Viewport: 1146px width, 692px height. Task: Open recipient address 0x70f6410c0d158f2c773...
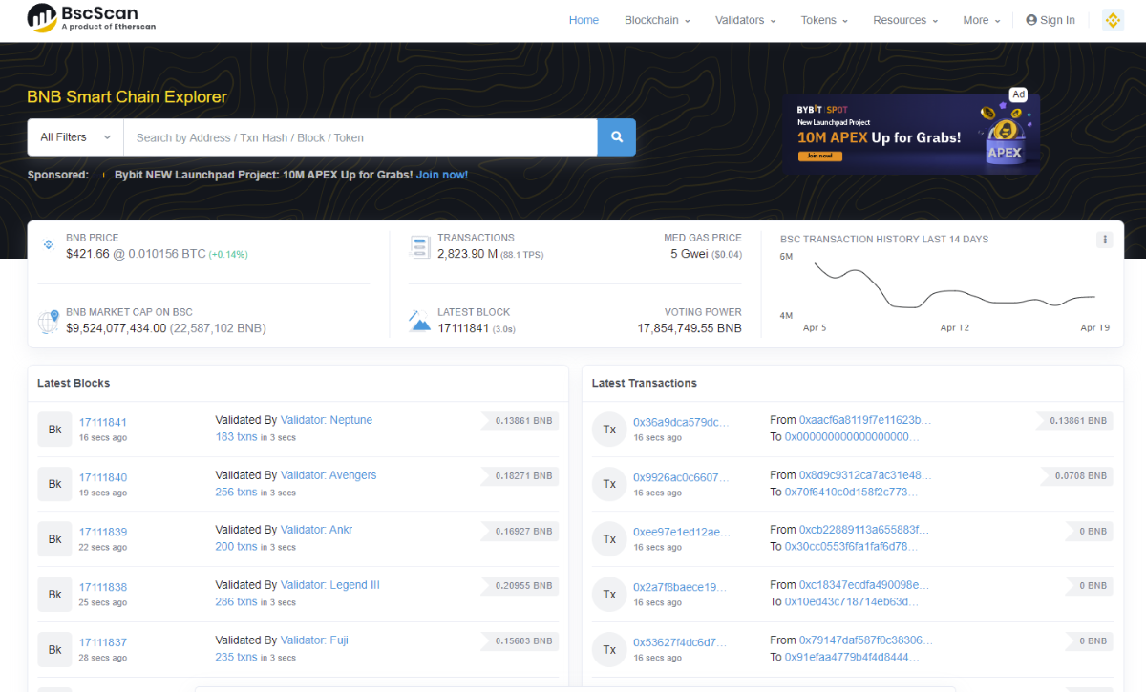click(x=851, y=492)
